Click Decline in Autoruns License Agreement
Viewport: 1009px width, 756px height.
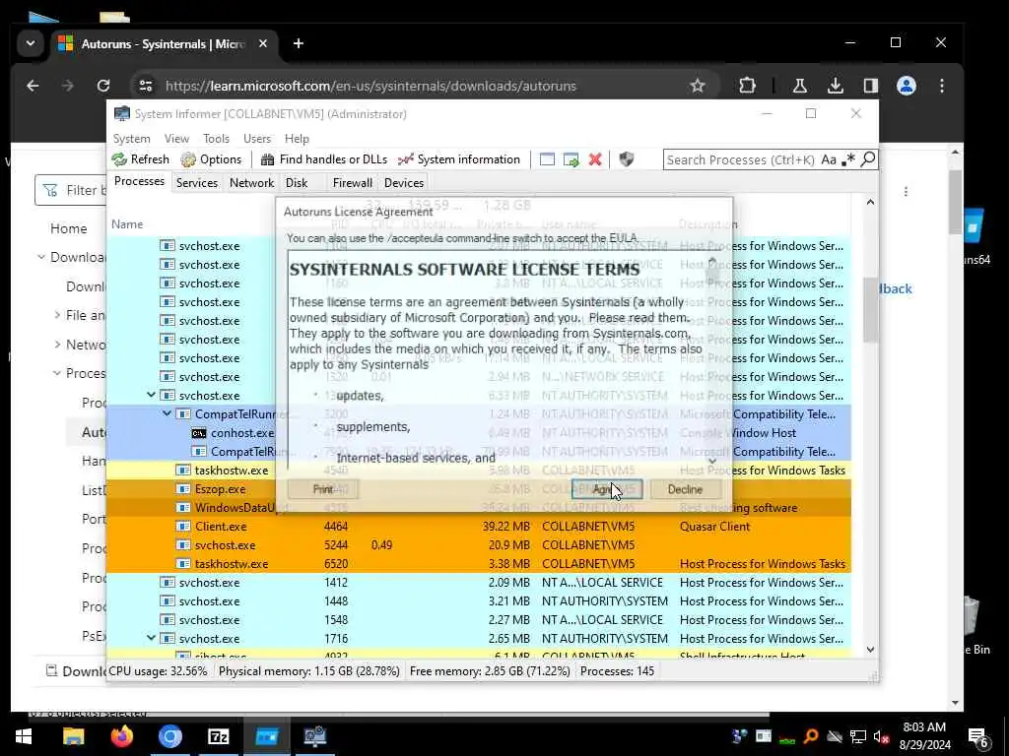[685, 490]
